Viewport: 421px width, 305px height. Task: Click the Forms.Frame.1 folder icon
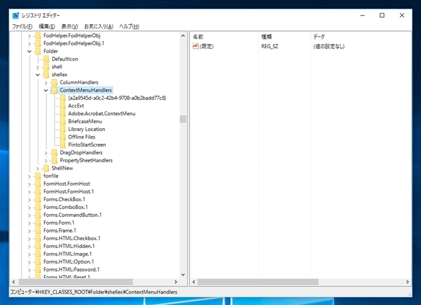point(38,230)
